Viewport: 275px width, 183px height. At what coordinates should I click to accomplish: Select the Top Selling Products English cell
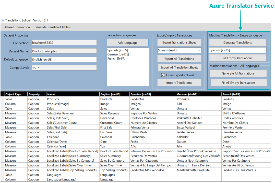(x=114, y=170)
